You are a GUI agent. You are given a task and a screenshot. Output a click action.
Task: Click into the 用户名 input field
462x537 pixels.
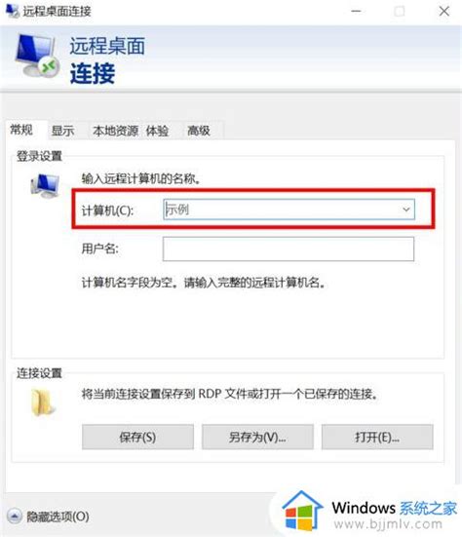coord(289,249)
